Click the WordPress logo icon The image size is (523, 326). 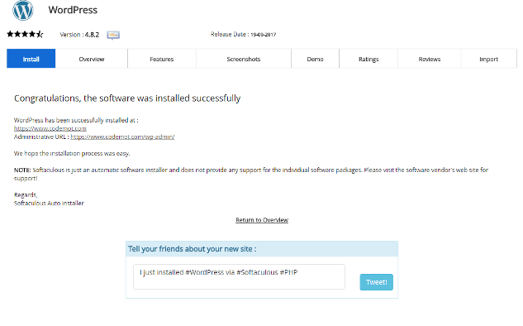(23, 10)
